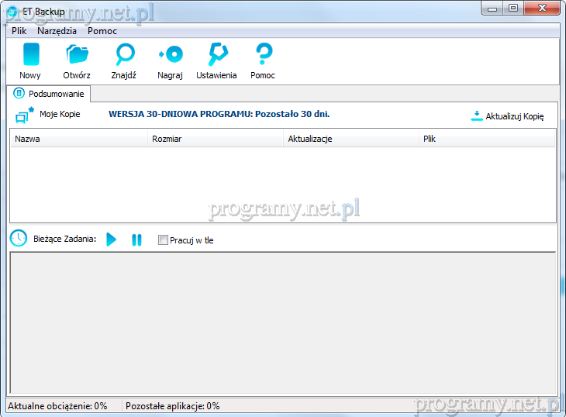Expand the Pomoc menu in menu bar
566x417 pixels.
102,31
